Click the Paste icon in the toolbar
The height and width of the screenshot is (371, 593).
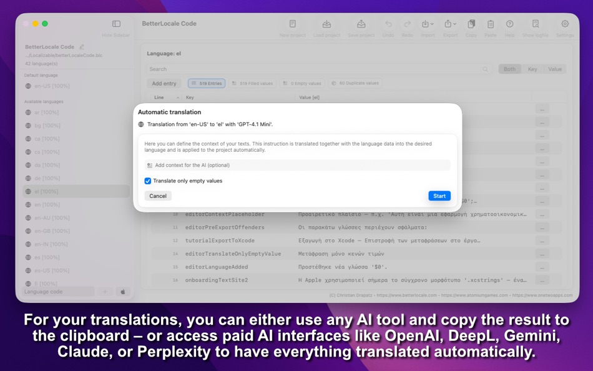coord(491,25)
